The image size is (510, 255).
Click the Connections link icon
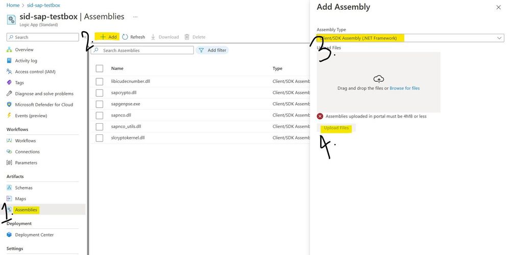coord(9,152)
